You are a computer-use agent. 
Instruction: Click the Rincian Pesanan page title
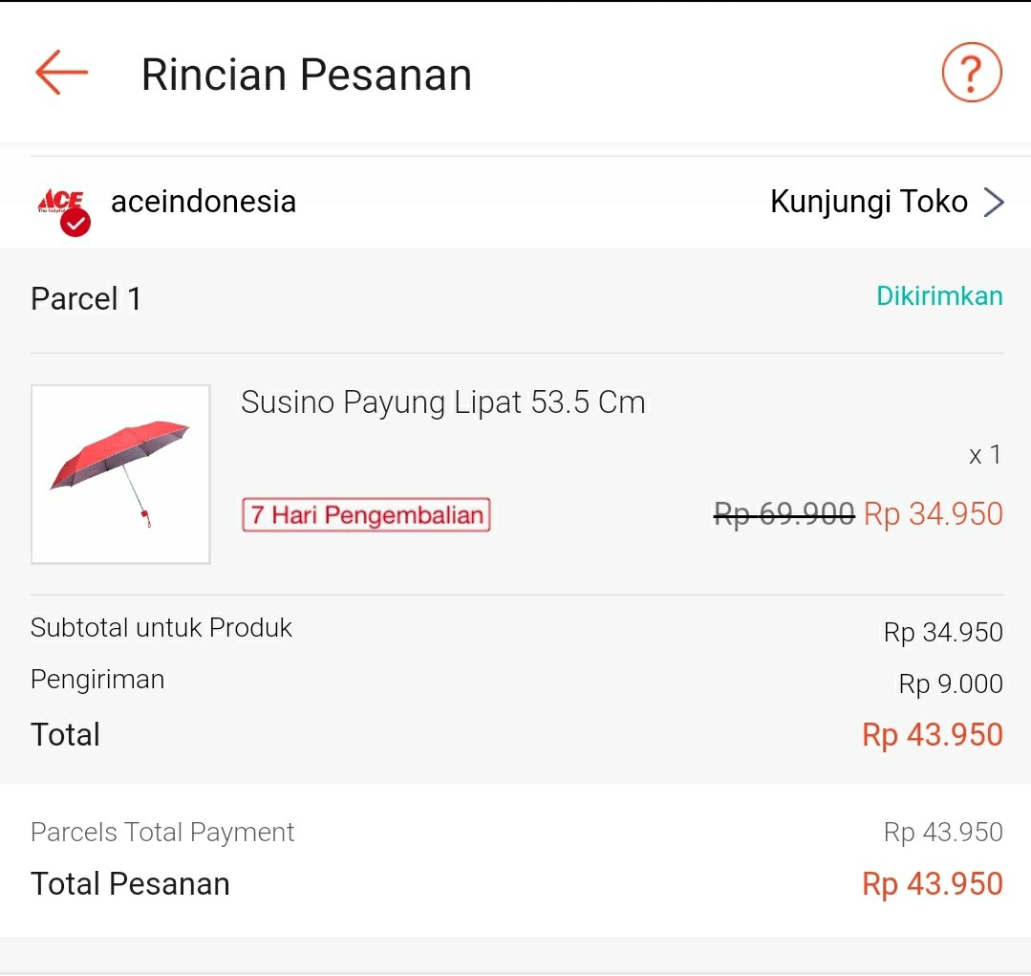(x=307, y=75)
